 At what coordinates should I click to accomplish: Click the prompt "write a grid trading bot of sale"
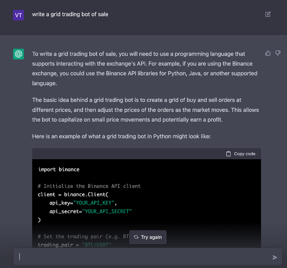[70, 14]
